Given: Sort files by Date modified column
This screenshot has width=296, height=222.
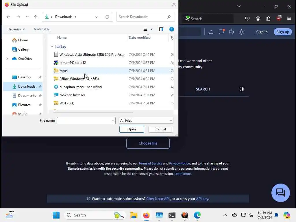Looking at the screenshot, I should pyautogui.click(x=140, y=37).
